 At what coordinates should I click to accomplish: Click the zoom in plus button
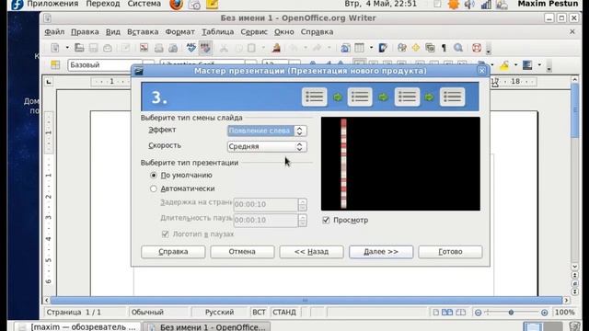click(544, 313)
